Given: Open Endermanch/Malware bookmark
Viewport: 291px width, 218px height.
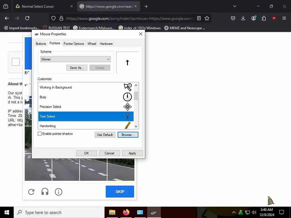Looking at the screenshot, I should (x=94, y=28).
